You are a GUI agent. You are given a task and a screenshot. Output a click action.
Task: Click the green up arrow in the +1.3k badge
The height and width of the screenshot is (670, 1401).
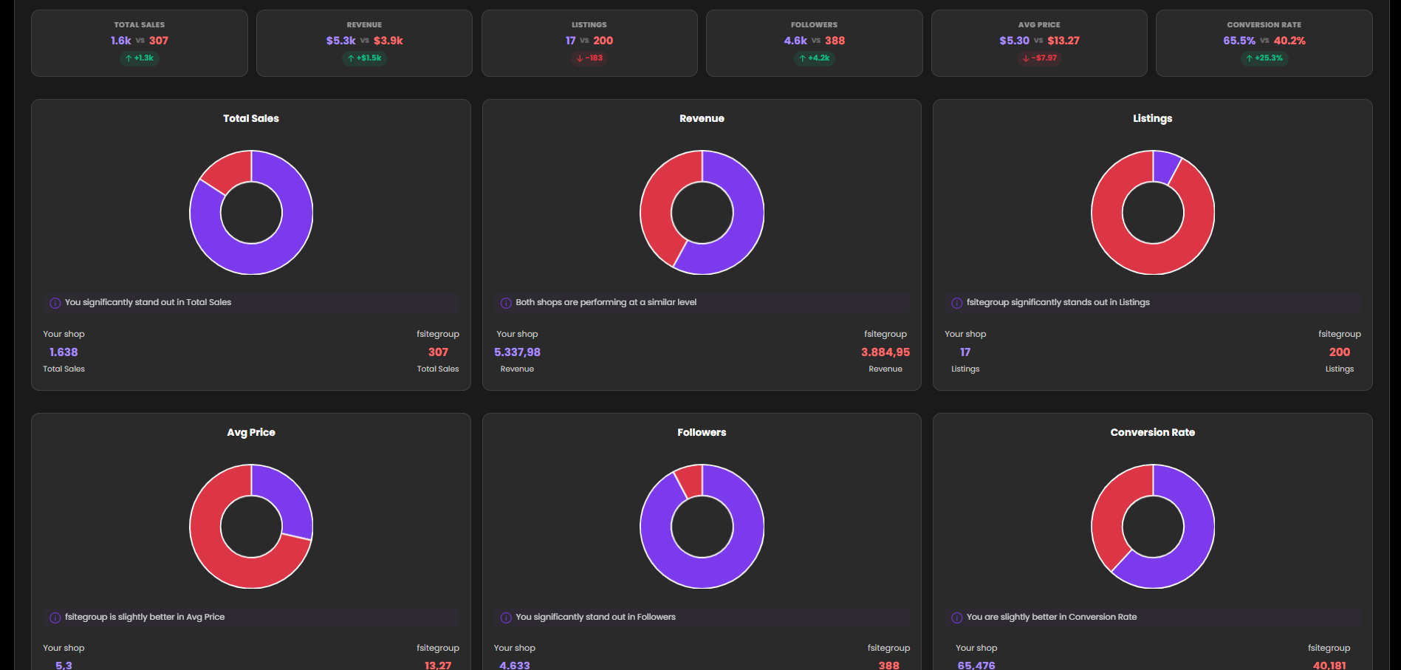click(129, 58)
